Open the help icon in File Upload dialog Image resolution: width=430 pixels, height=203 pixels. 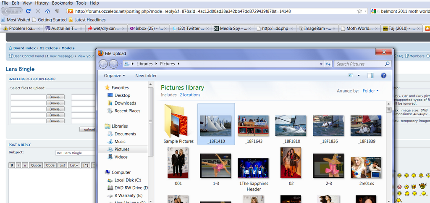pos(383,76)
